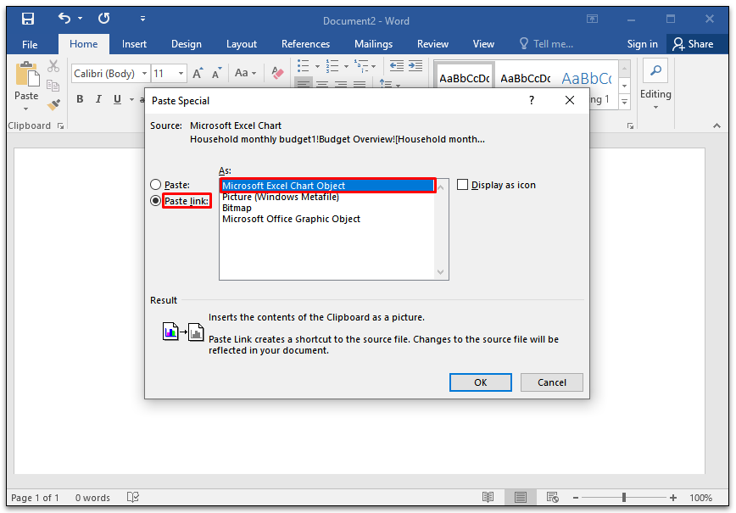Switch to Read Mode view icon
Viewport: 736px width, 513px height.
point(488,497)
